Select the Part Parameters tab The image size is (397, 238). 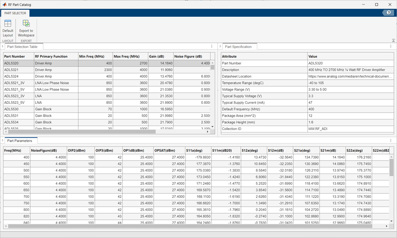(20, 141)
